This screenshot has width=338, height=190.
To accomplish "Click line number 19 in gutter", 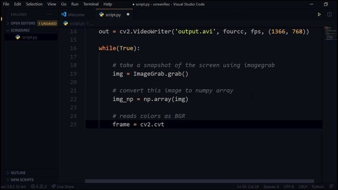I will pyautogui.click(x=73, y=74).
